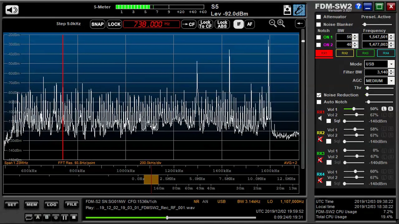
Task: Decrease Filter BW 3,140 value
Action: tap(391, 74)
